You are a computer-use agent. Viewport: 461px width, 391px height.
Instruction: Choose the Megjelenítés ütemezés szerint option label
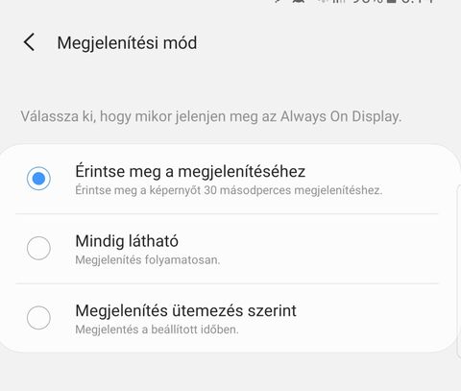click(185, 311)
